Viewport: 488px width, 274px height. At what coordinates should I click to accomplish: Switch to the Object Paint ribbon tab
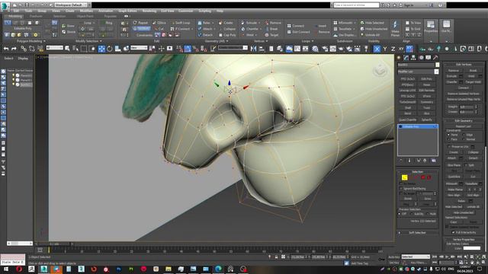point(85,16)
